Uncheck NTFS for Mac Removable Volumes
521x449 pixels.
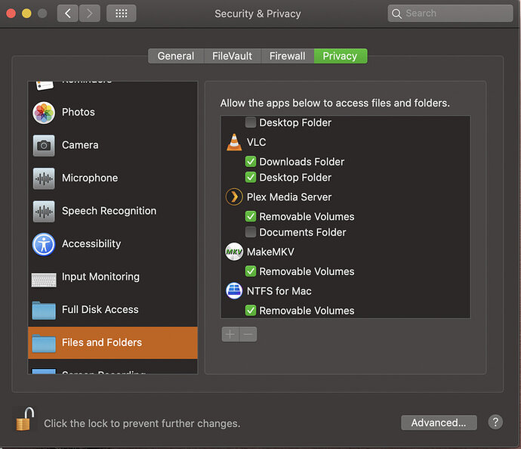tap(251, 311)
